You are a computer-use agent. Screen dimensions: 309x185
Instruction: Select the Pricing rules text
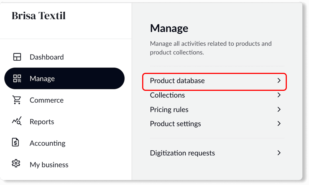[x=169, y=110]
